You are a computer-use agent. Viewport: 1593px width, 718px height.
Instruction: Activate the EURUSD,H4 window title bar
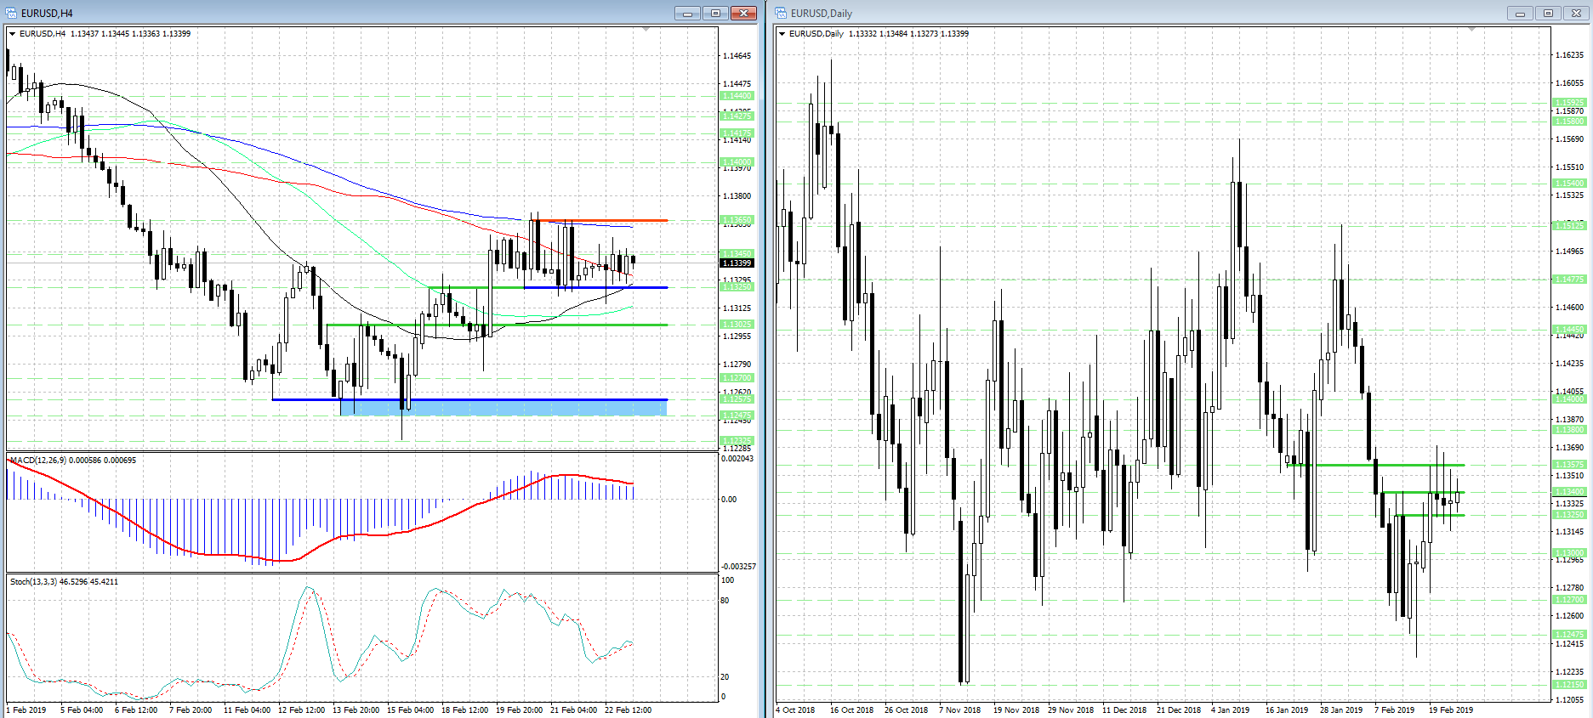pyautogui.click(x=340, y=13)
